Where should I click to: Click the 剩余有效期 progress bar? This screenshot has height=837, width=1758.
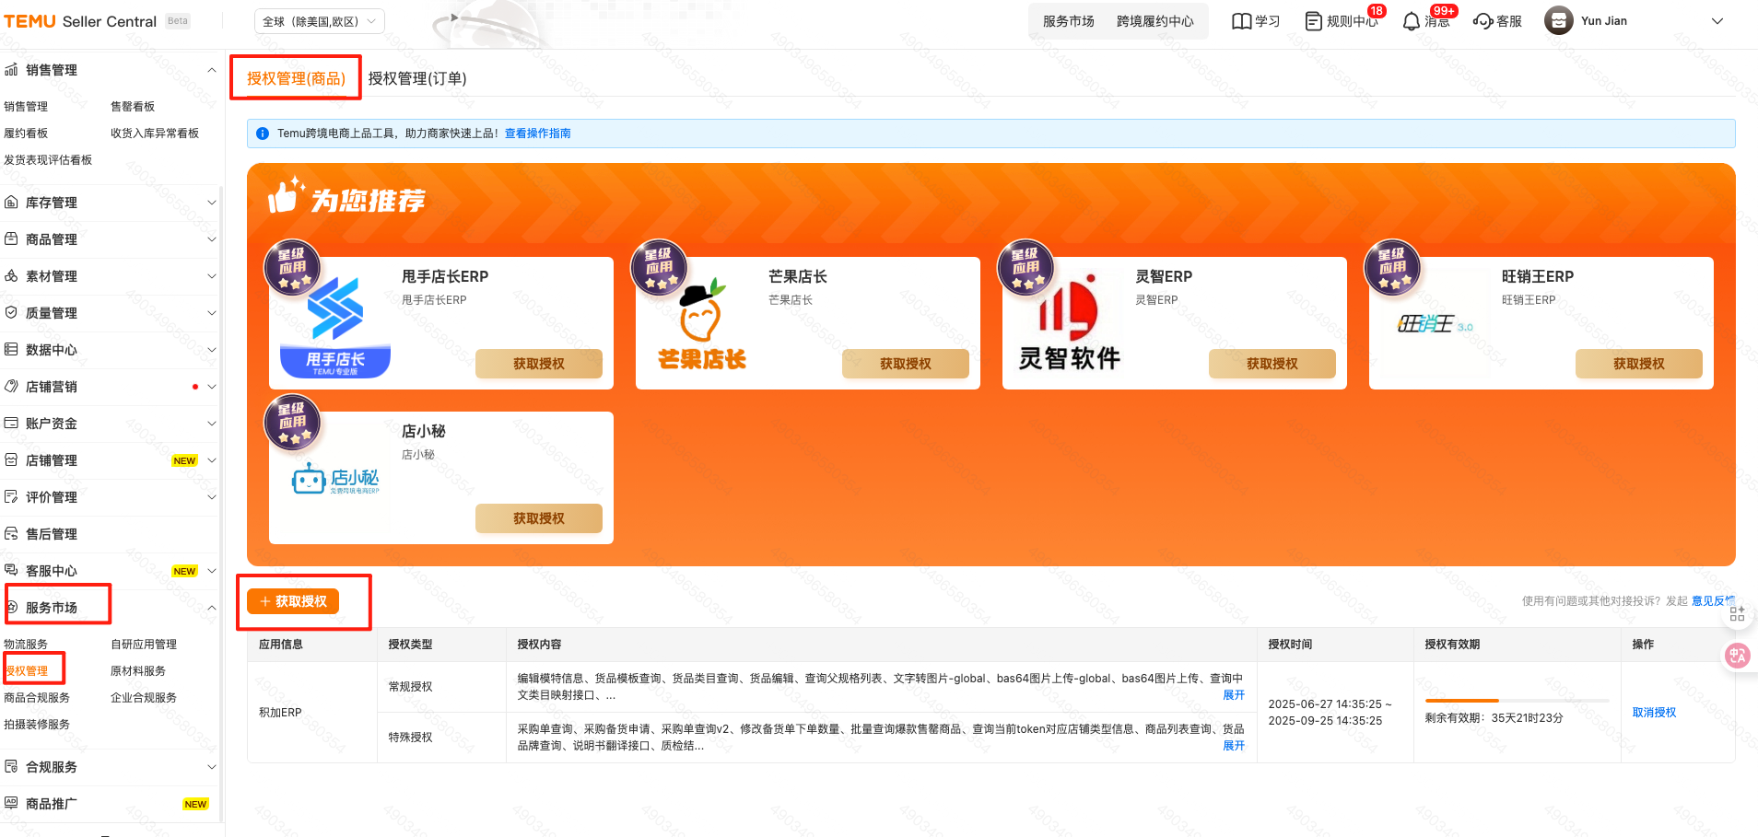click(1517, 701)
